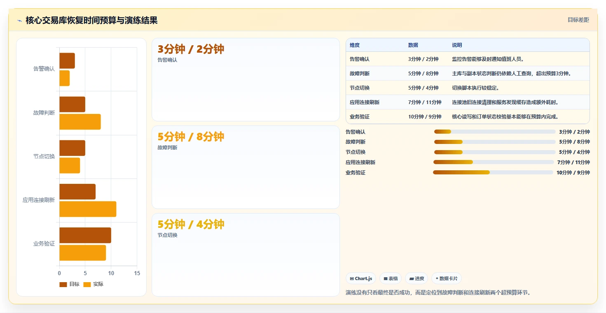This screenshot has width=606, height=313.
Task: Click 业务验证 label in progress list
Action: tap(356, 173)
